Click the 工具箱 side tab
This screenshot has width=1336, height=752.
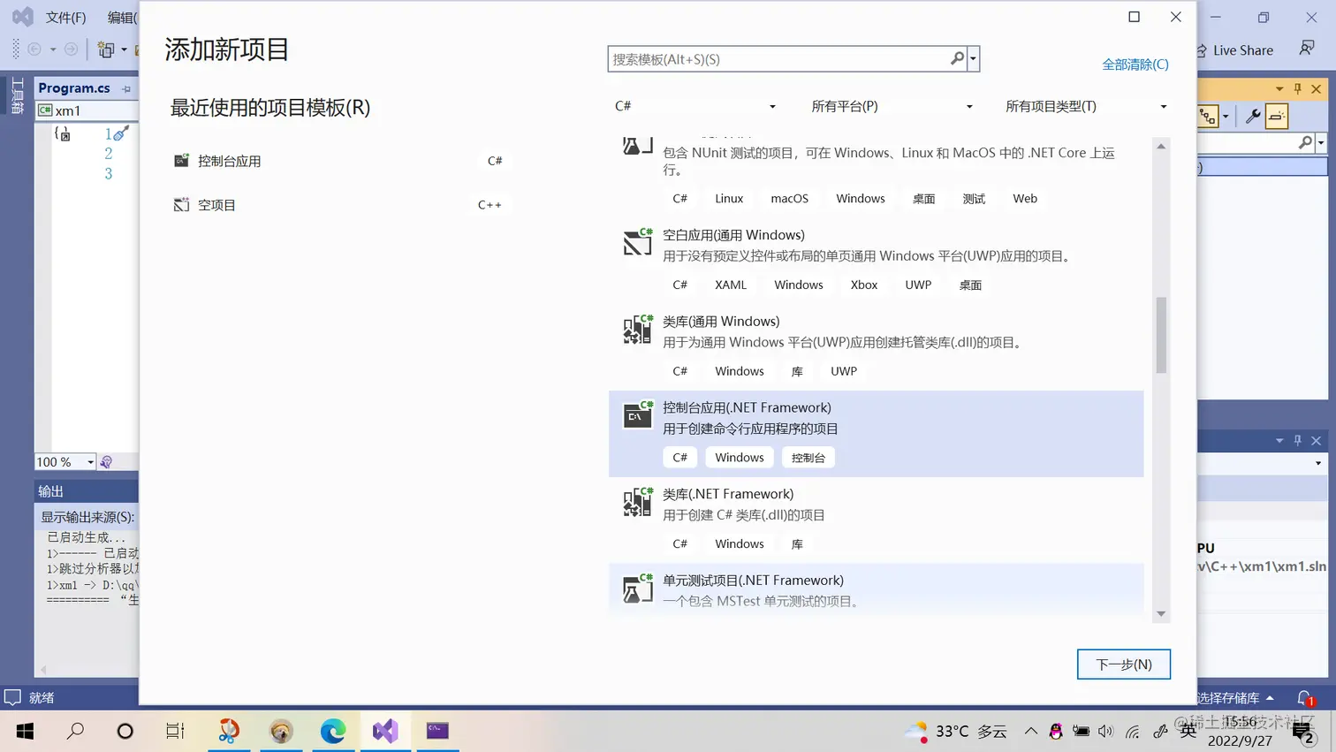[17, 96]
